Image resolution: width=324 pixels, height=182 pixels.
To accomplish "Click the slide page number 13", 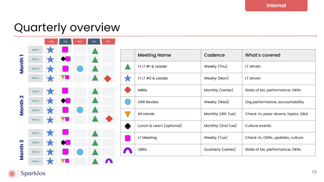I will (314, 172).
